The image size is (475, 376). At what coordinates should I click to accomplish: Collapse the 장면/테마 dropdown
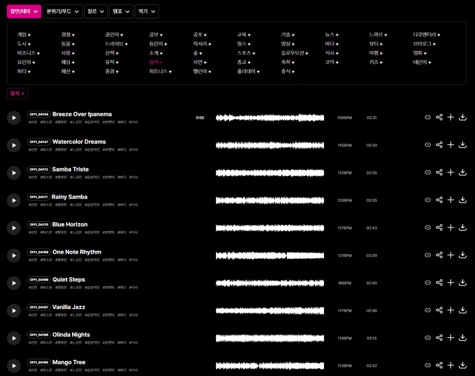(x=24, y=11)
